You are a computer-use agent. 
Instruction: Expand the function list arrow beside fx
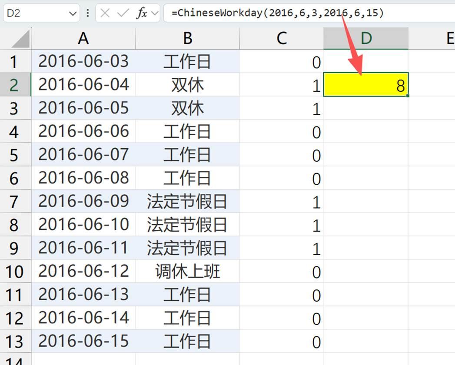[x=155, y=13]
